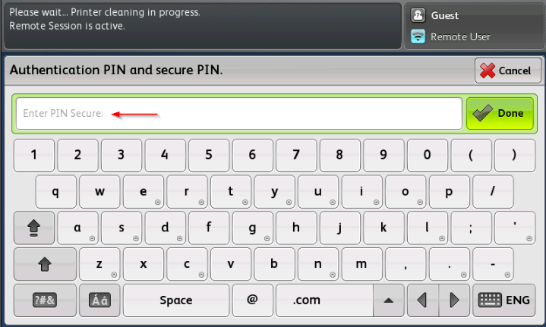Expand the .com domain options arrow
546x327 pixels.
coord(389,300)
